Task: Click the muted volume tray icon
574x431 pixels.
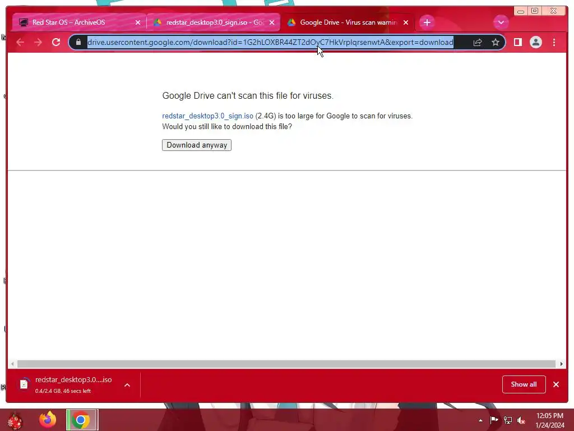Action: pos(521,420)
